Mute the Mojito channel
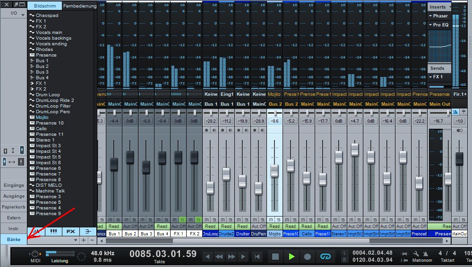Image resolution: width=472 pixels, height=267 pixels. pyautogui.click(x=271, y=220)
